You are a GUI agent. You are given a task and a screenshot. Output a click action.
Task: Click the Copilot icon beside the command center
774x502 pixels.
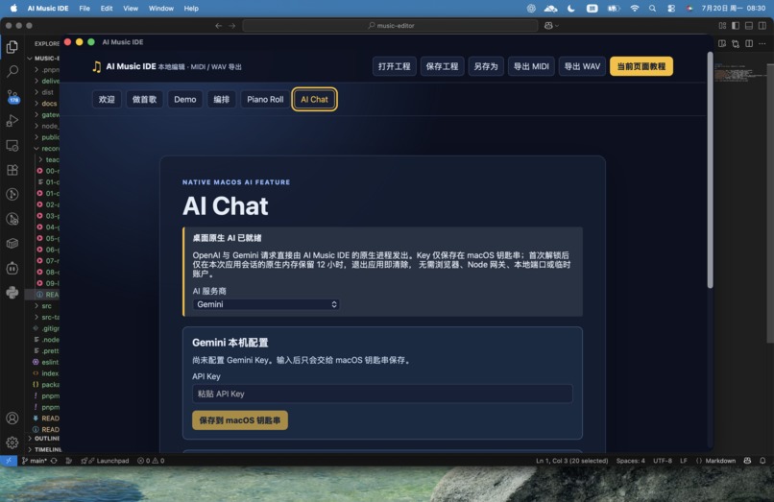pos(548,26)
